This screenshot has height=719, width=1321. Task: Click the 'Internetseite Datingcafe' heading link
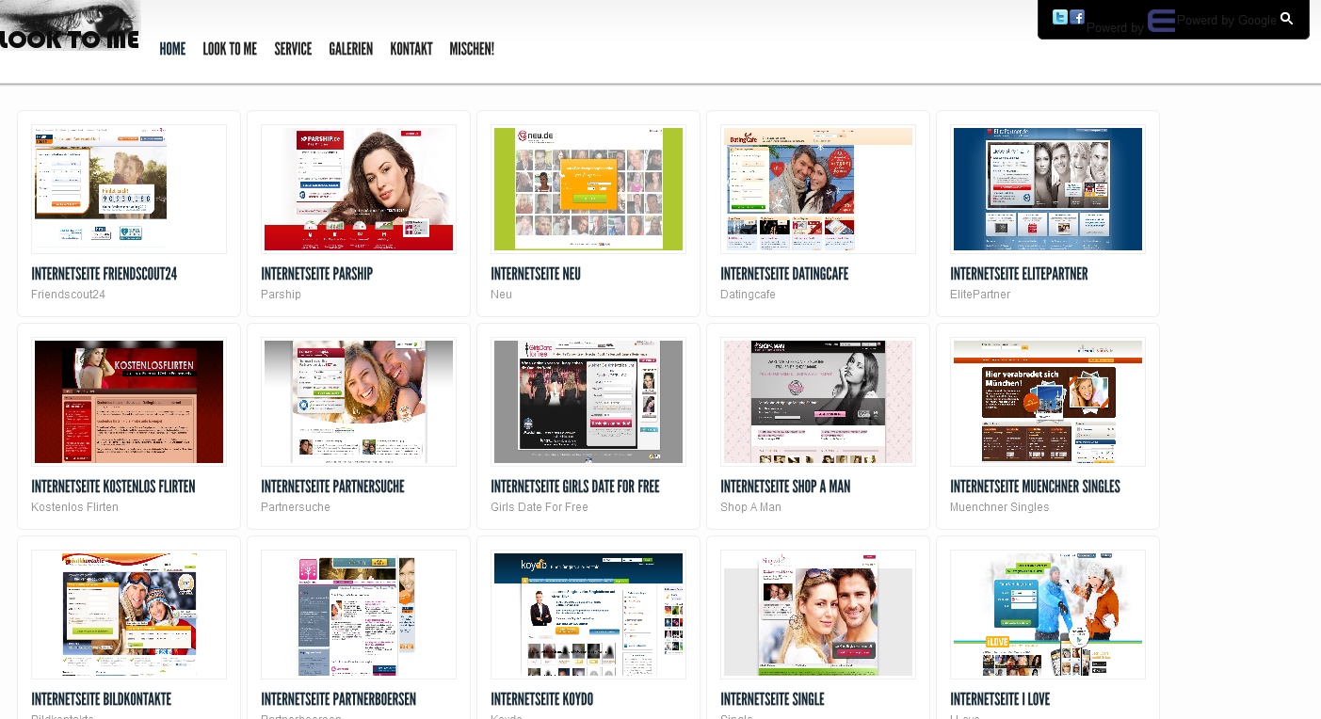(x=784, y=274)
